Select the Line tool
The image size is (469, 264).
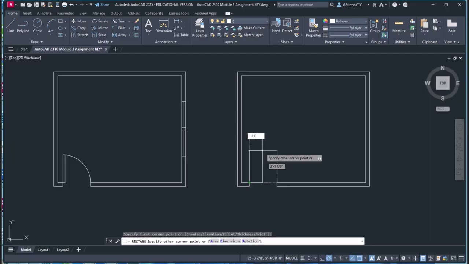[x=10, y=26]
